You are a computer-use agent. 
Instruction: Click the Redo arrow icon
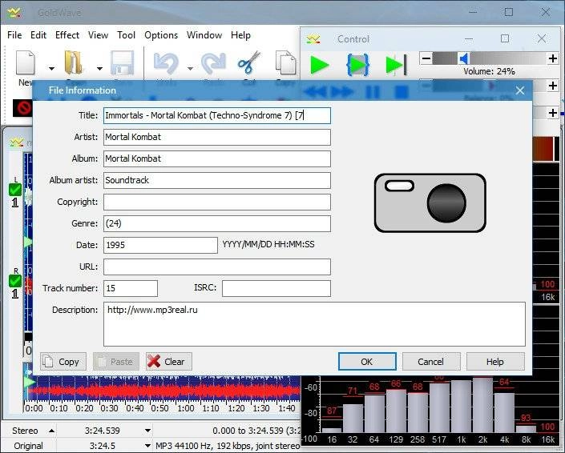tap(213, 64)
